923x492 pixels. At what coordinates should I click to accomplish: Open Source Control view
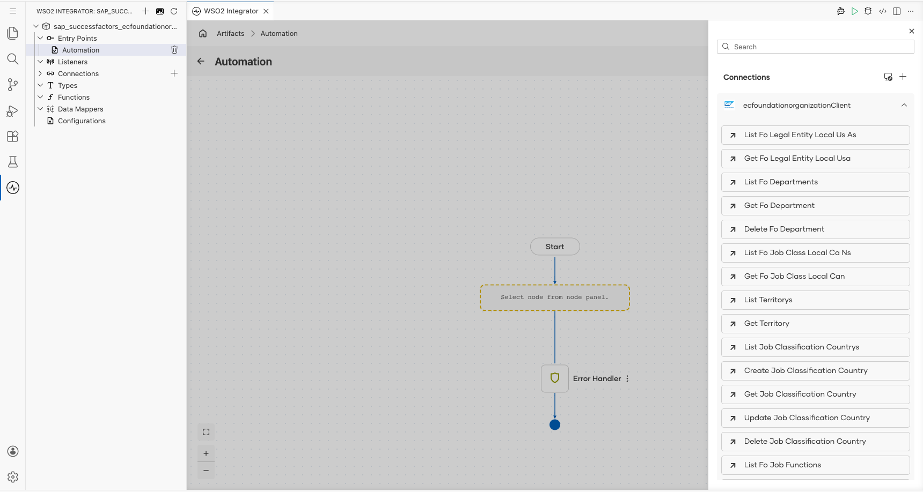click(x=13, y=85)
